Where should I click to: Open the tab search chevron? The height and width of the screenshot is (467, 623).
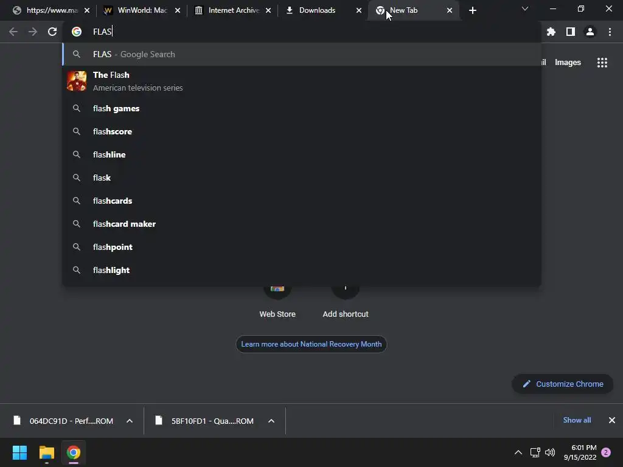click(525, 9)
